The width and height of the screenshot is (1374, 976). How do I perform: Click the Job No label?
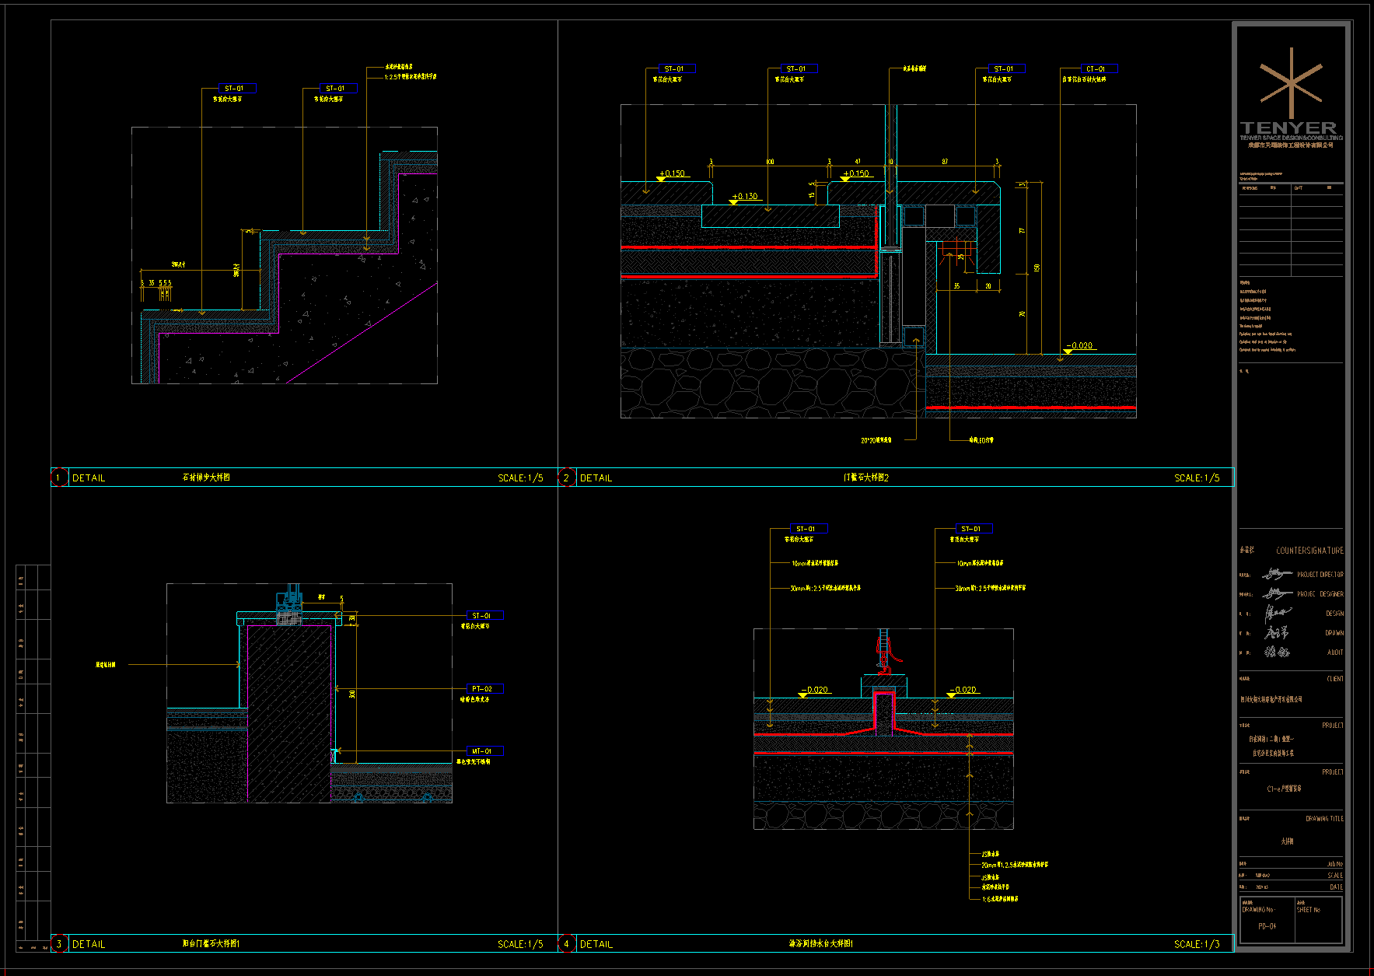click(x=1335, y=864)
